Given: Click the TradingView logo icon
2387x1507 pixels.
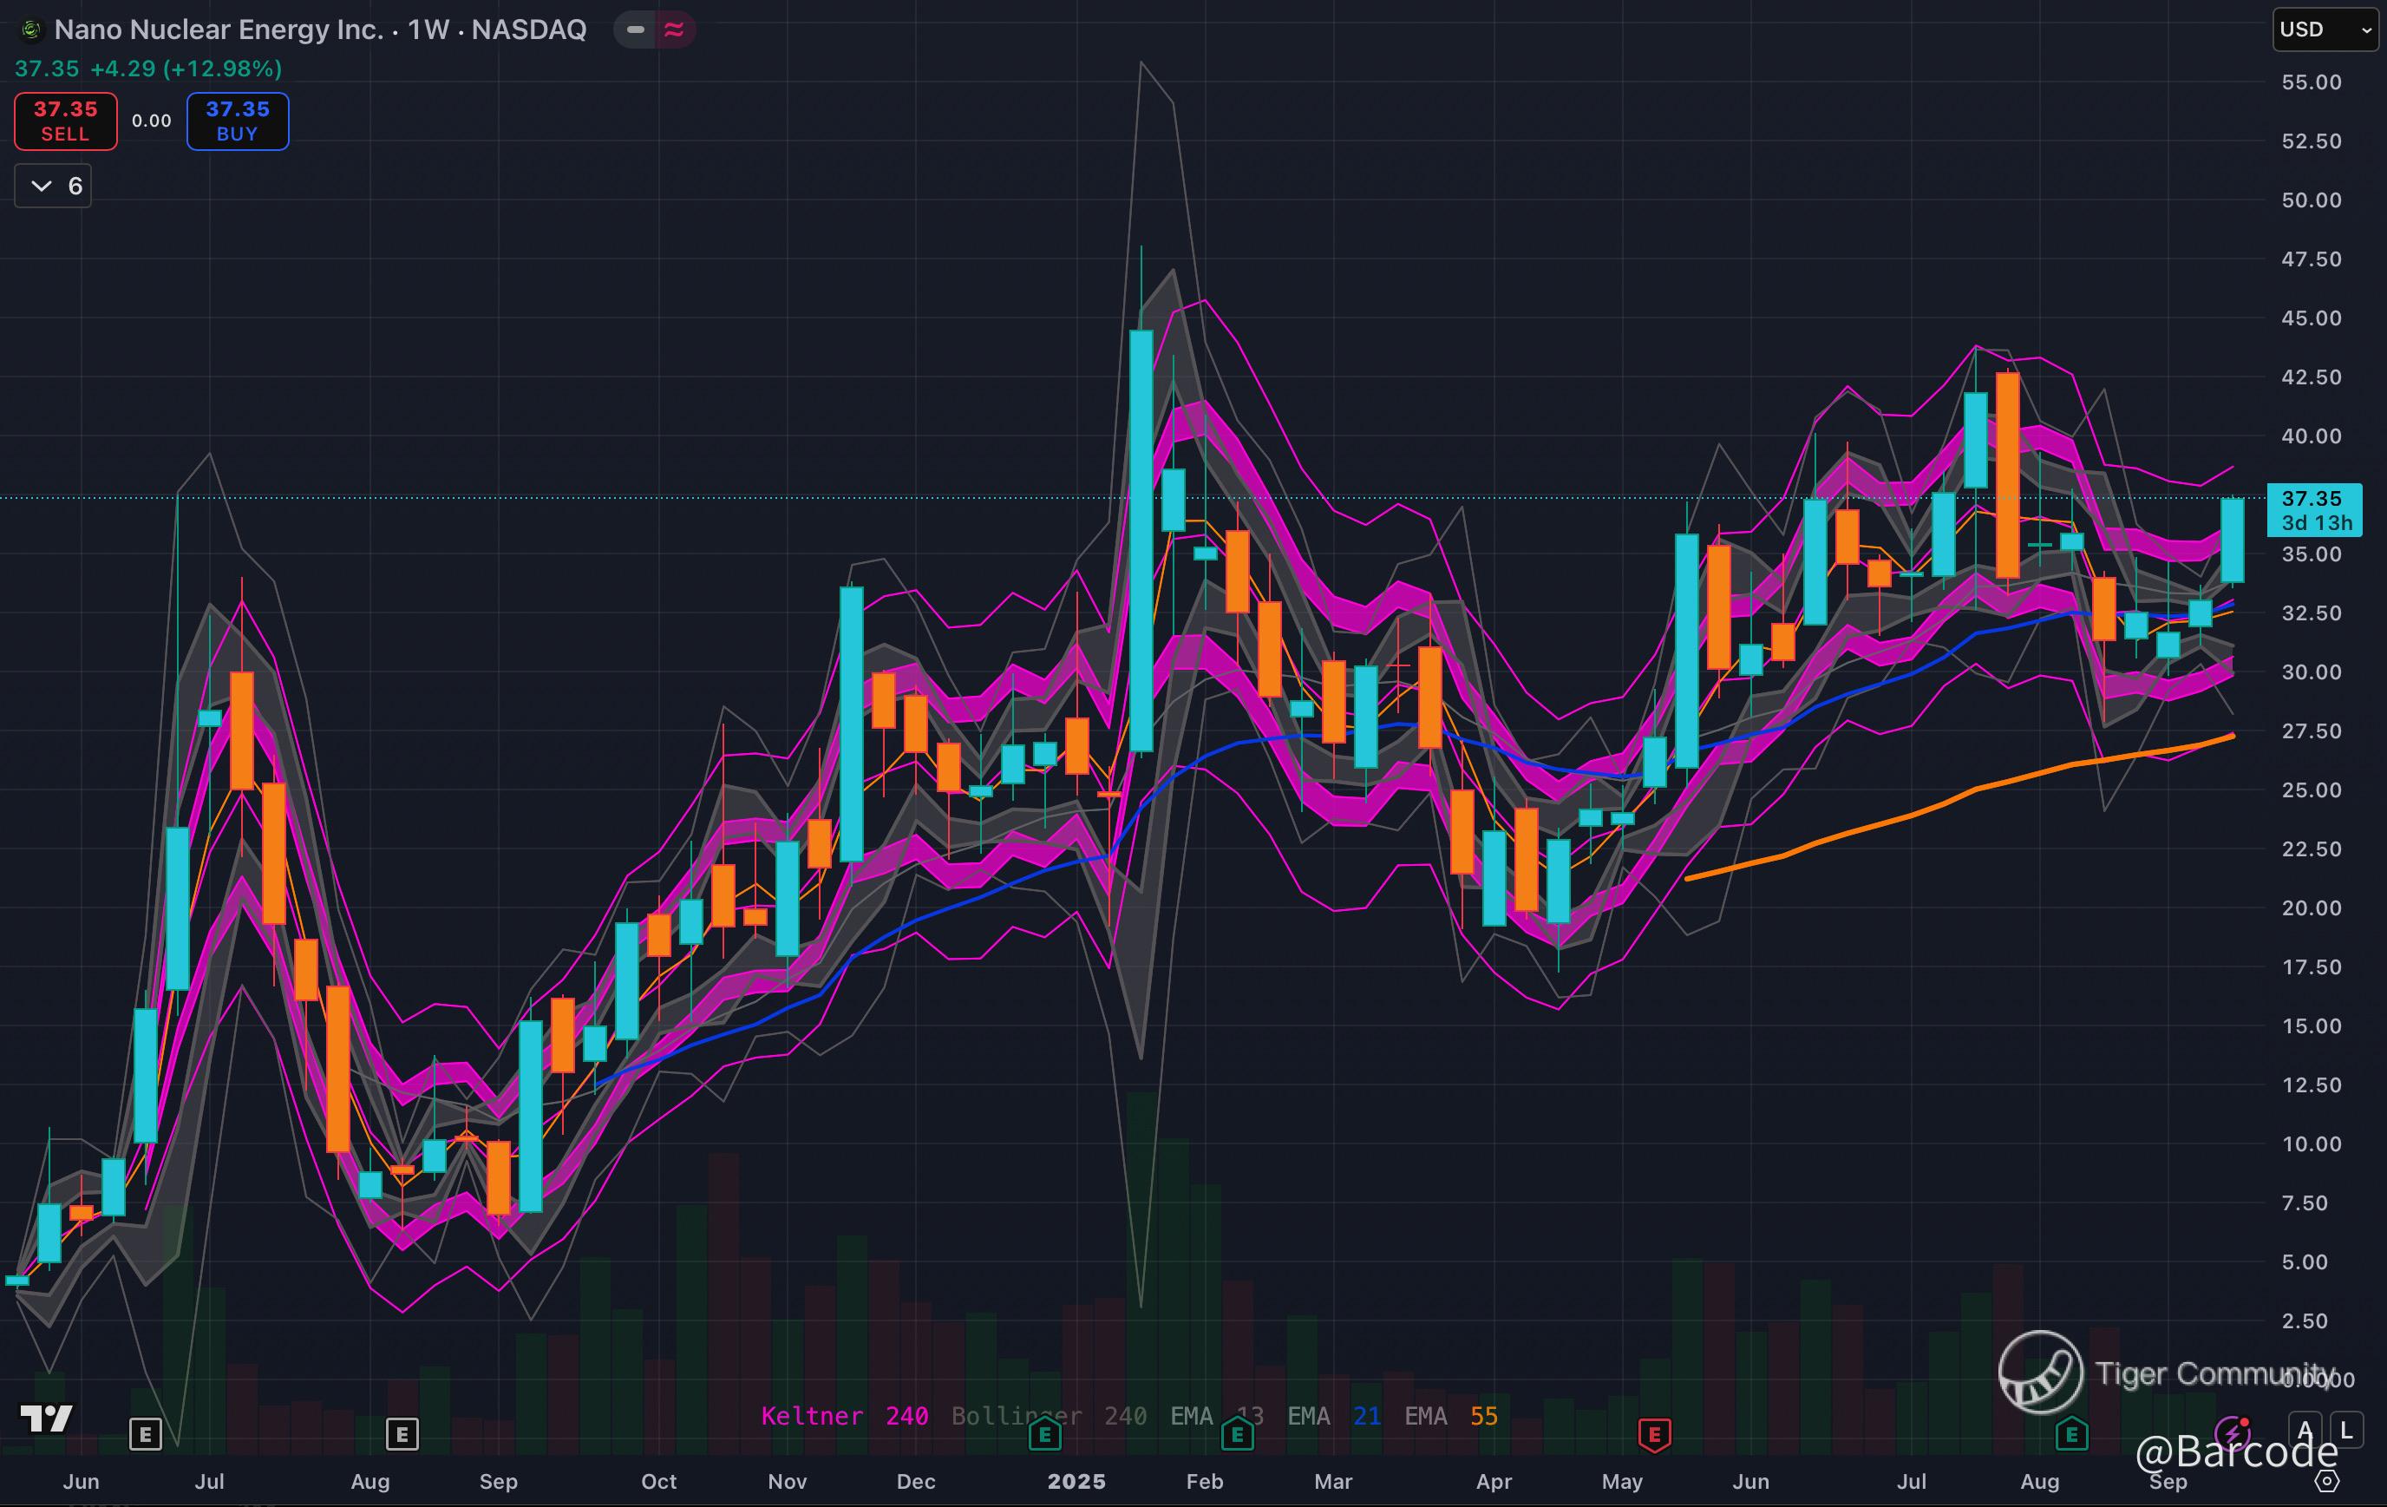Looking at the screenshot, I should pos(46,1419).
